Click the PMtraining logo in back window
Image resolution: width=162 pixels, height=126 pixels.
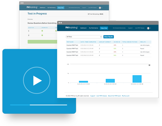[x=32, y=7]
